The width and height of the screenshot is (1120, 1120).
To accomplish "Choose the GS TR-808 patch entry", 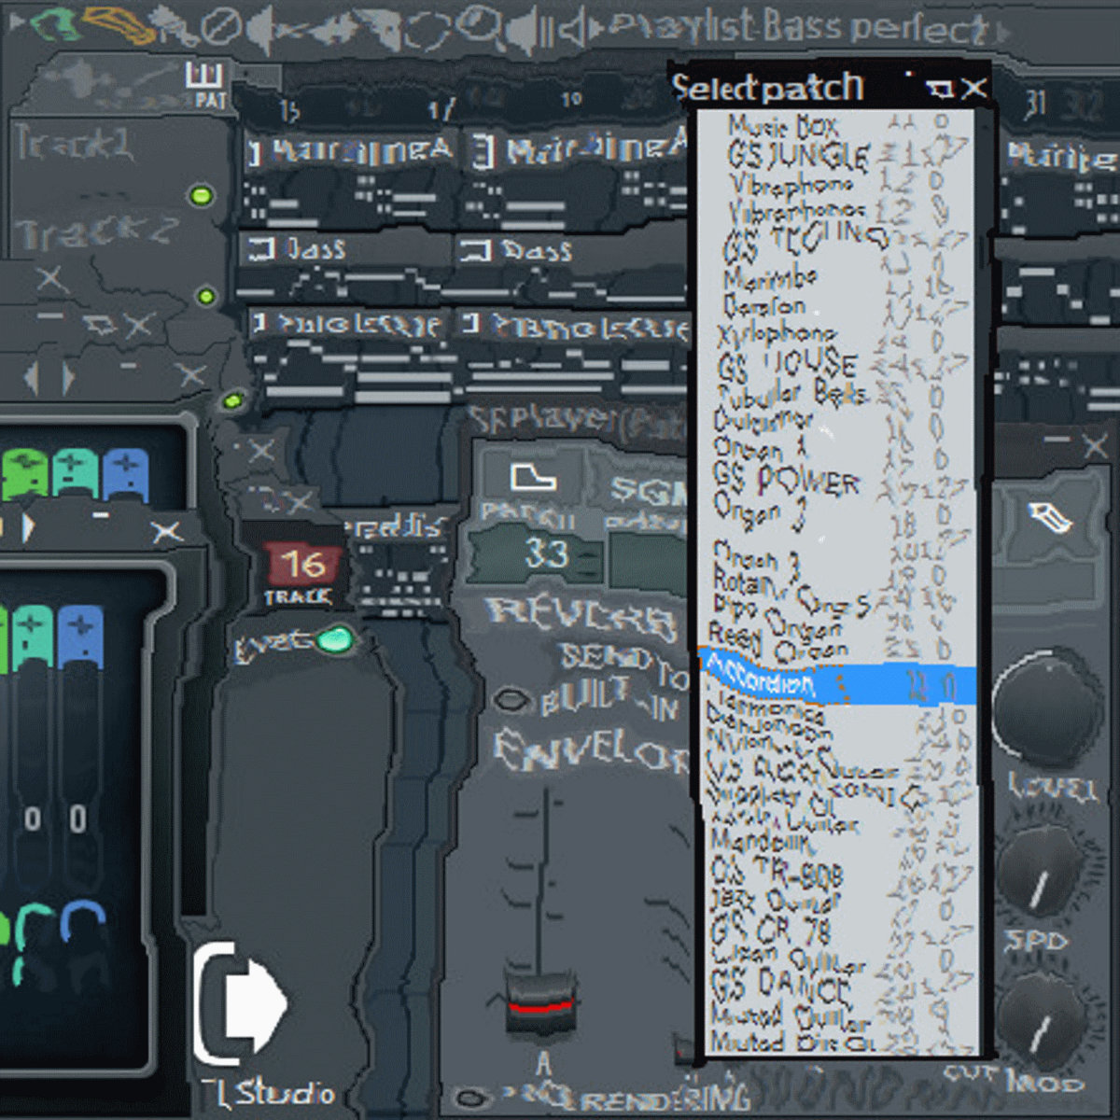I will (x=777, y=873).
